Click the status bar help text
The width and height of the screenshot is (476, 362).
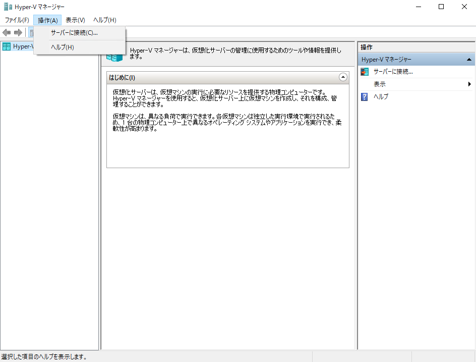44,357
